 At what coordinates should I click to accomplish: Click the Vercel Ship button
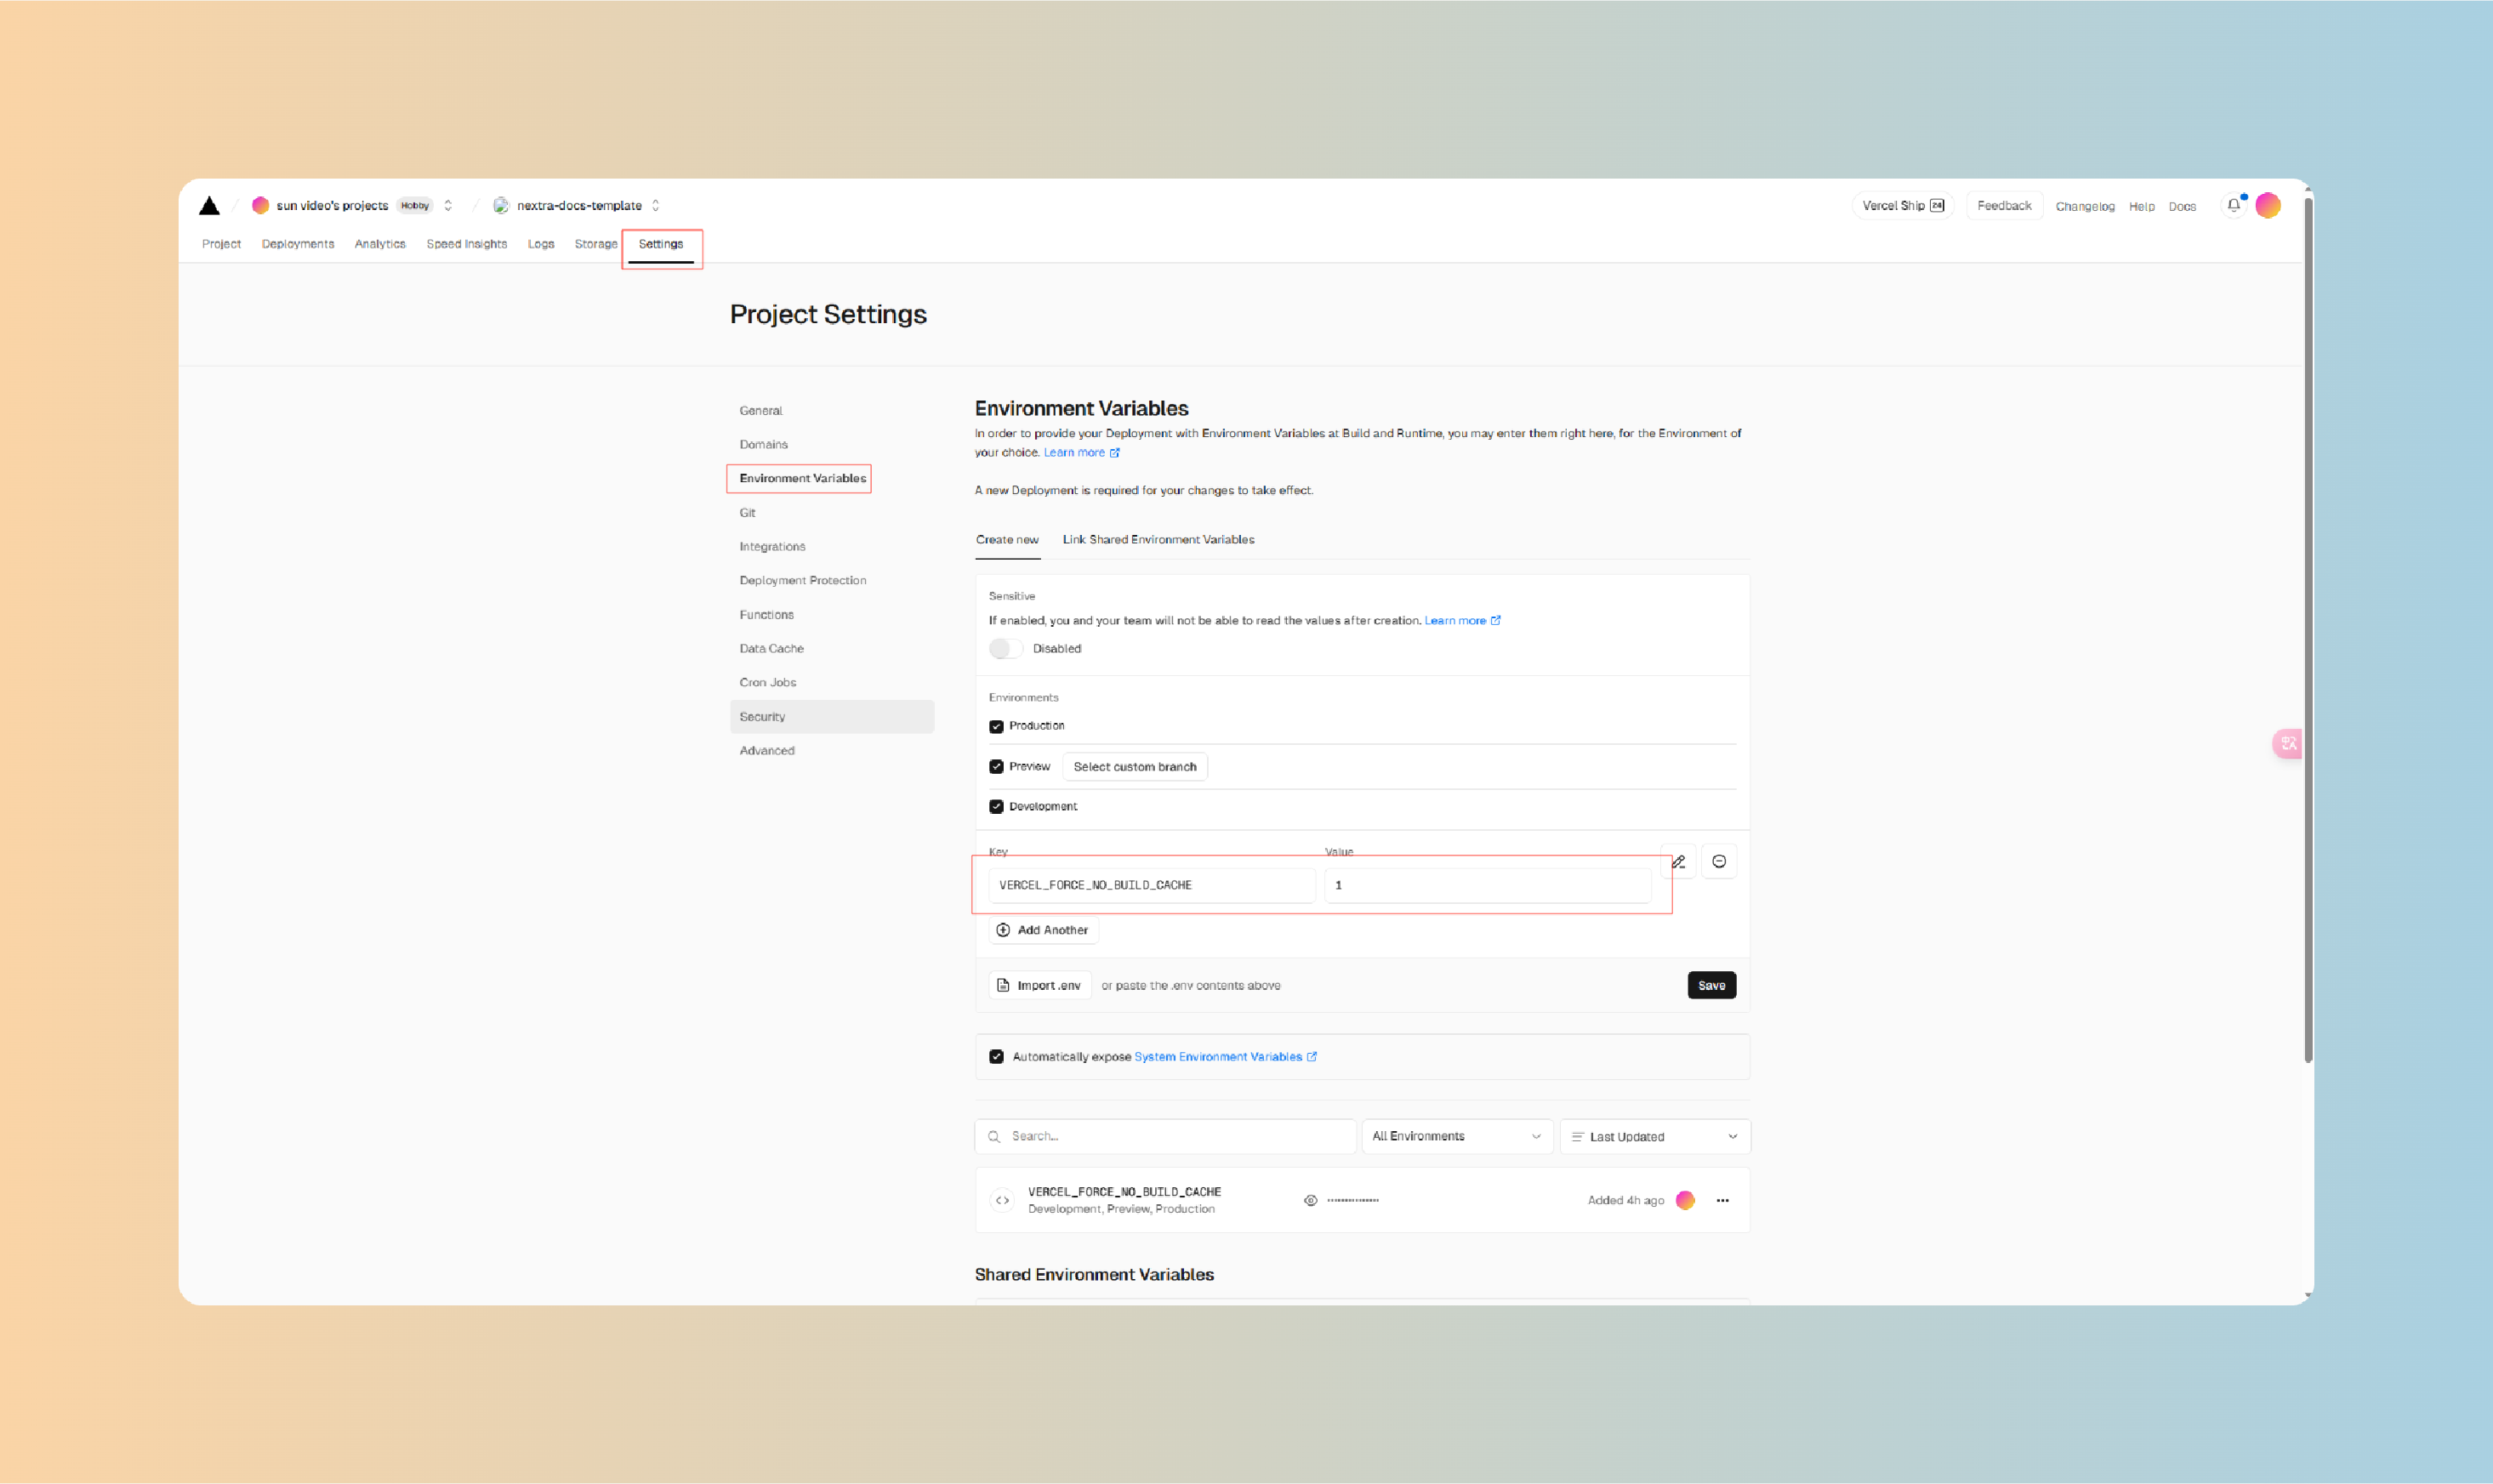pyautogui.click(x=1902, y=206)
